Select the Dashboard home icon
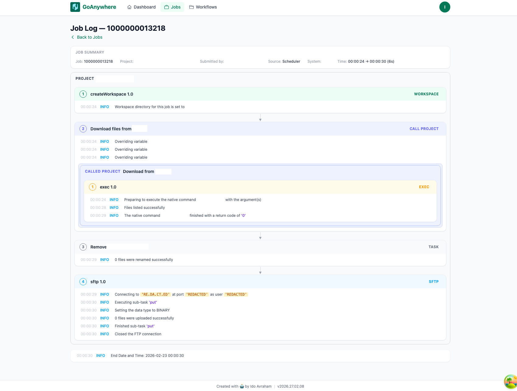Viewport: 517px width, 391px height. point(129,7)
